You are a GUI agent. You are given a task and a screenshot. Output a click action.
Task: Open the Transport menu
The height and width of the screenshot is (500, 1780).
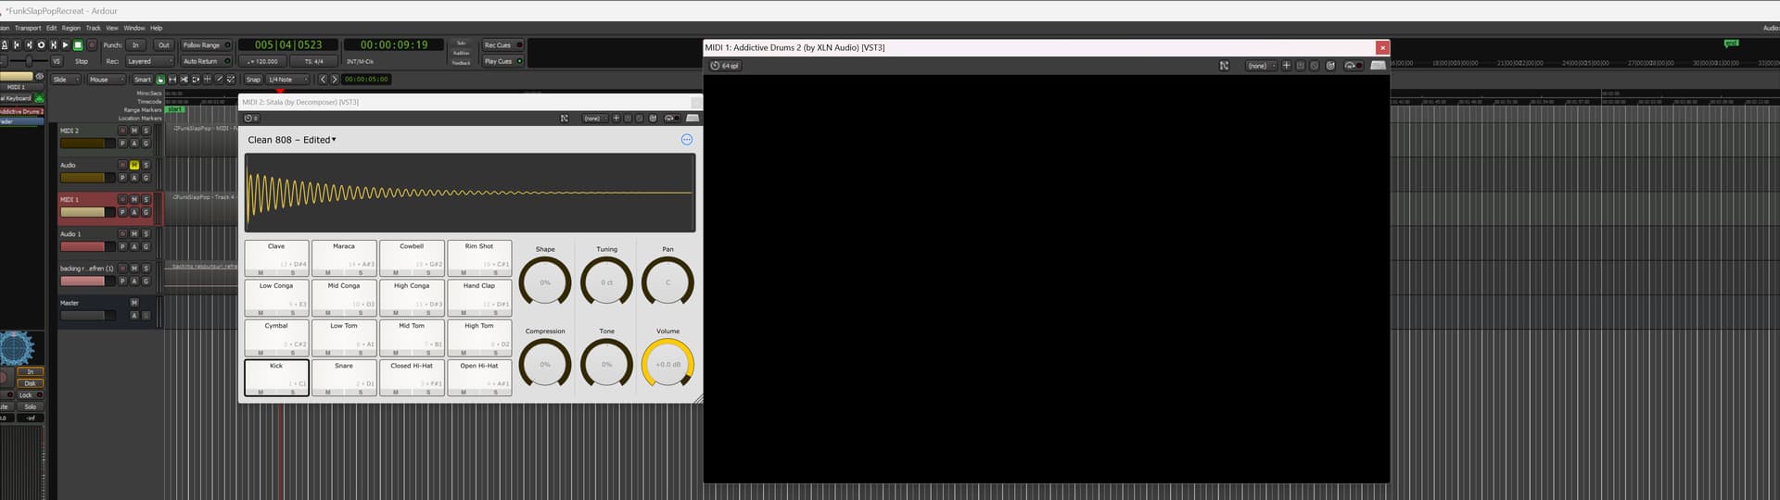(x=28, y=28)
